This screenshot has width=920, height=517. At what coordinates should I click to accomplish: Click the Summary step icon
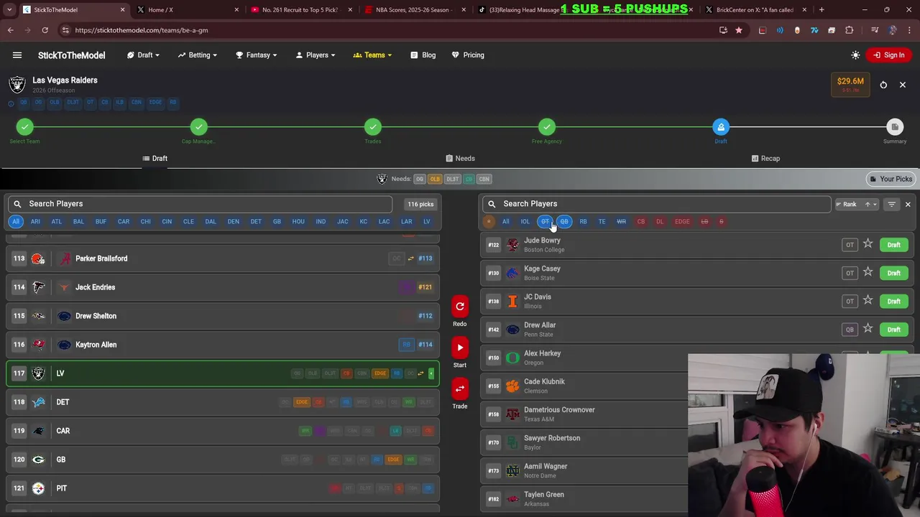tap(895, 127)
